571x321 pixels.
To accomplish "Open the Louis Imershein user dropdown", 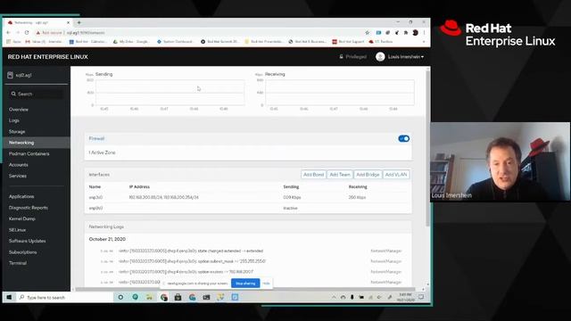I will pos(400,57).
